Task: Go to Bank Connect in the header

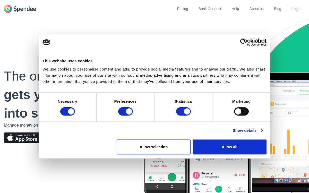Action: tap(210, 9)
